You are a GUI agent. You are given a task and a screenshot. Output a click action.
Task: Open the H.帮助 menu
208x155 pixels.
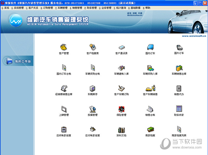(146, 8)
